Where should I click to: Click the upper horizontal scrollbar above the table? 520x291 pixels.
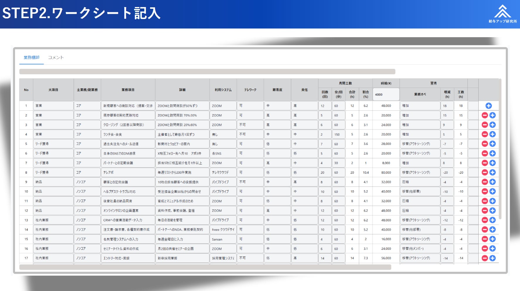click(x=207, y=71)
